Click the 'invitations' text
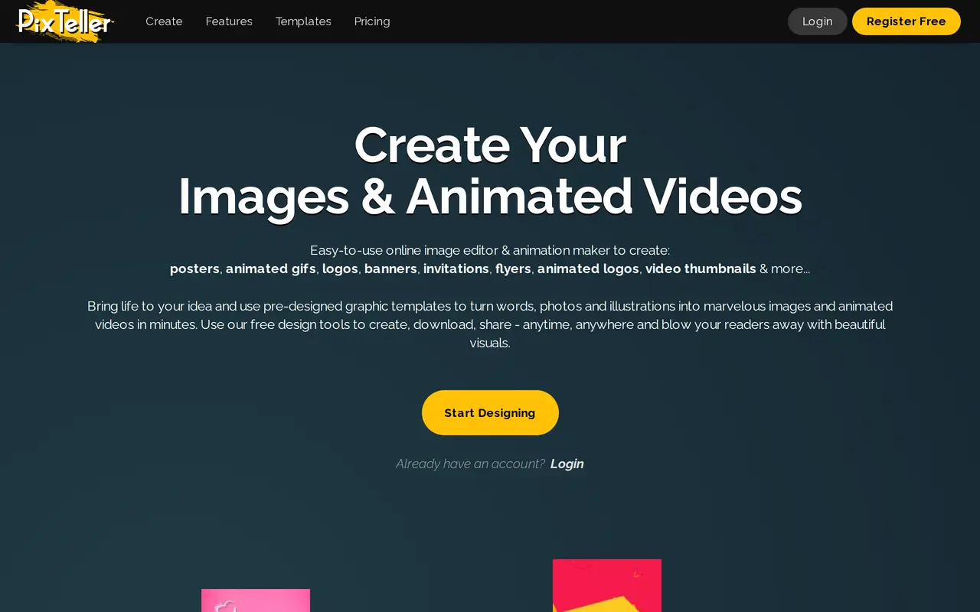Image resolution: width=980 pixels, height=612 pixels. point(456,269)
